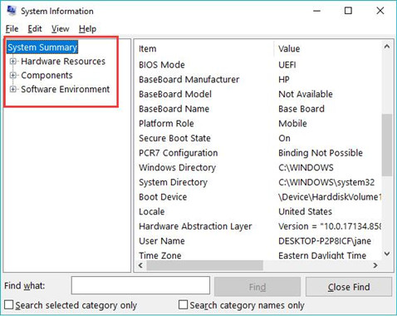Select the Locale row
This screenshot has width=397, height=316.
258,212
